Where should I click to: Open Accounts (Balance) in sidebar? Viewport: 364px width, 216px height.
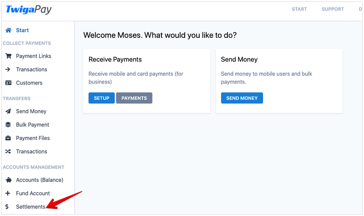pyautogui.click(x=40, y=180)
